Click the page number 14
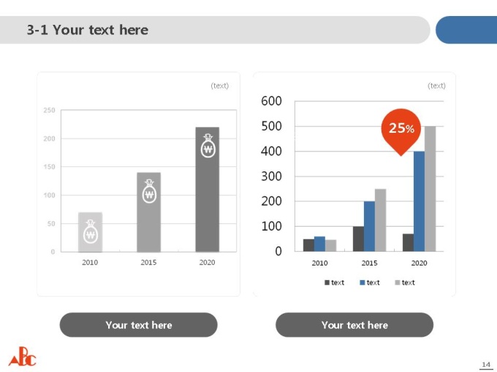497x372 pixels. (x=486, y=365)
